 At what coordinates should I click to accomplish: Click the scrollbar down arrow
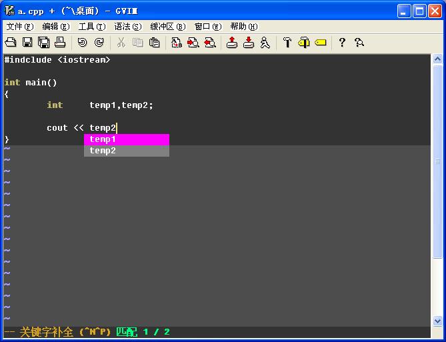(x=437, y=321)
